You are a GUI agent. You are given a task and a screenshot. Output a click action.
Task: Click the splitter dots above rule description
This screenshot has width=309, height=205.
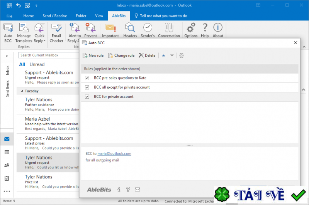(x=190, y=145)
